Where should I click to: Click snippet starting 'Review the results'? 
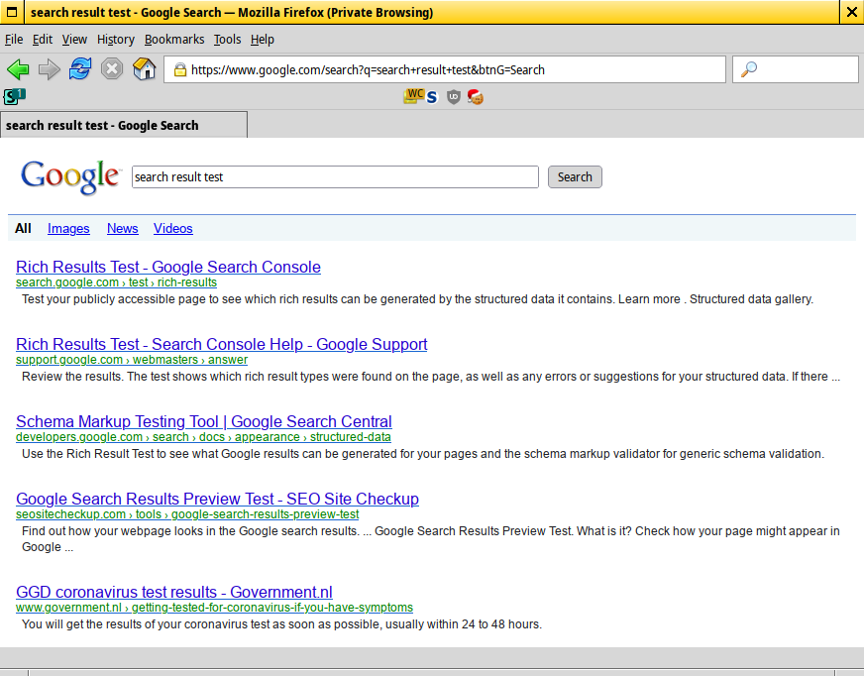[x=431, y=376]
